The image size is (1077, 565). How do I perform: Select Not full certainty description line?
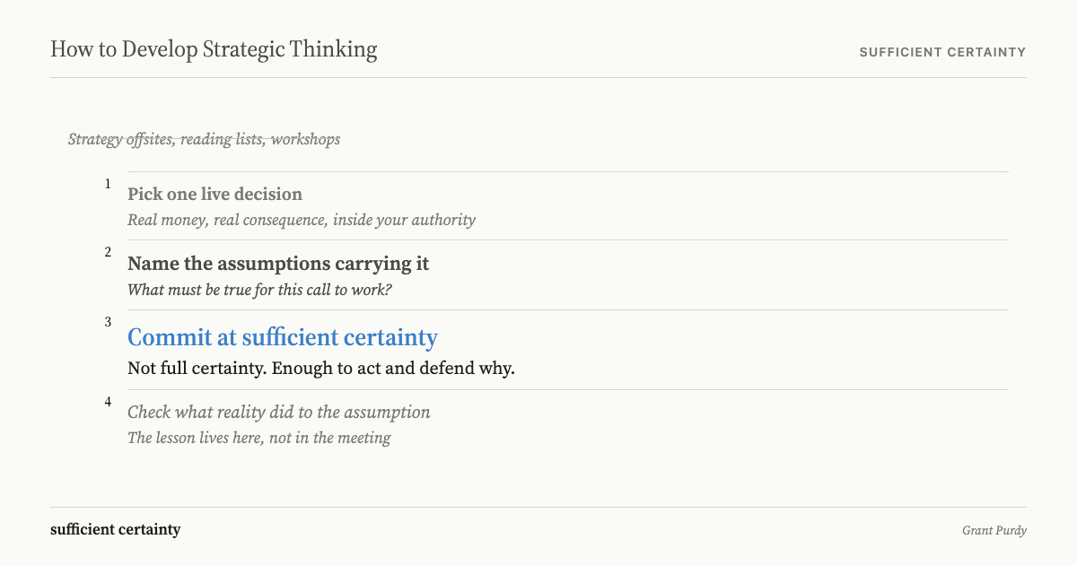pos(321,369)
